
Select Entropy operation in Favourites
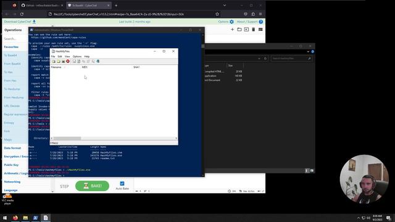tap(9, 123)
